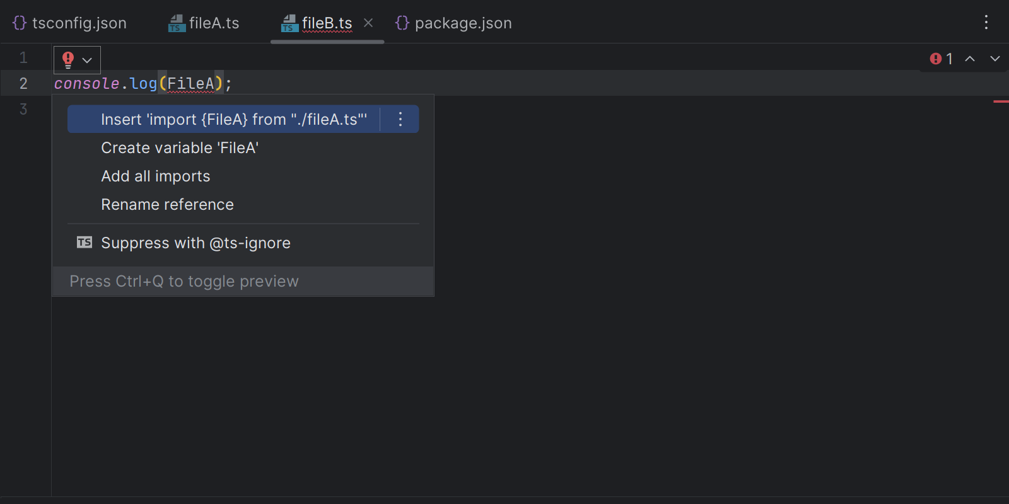
Task: Click the fileA.ts TypeScript file icon
Action: 177,23
